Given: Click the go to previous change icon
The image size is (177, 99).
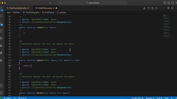Looking at the screenshot, I should pos(157,8).
